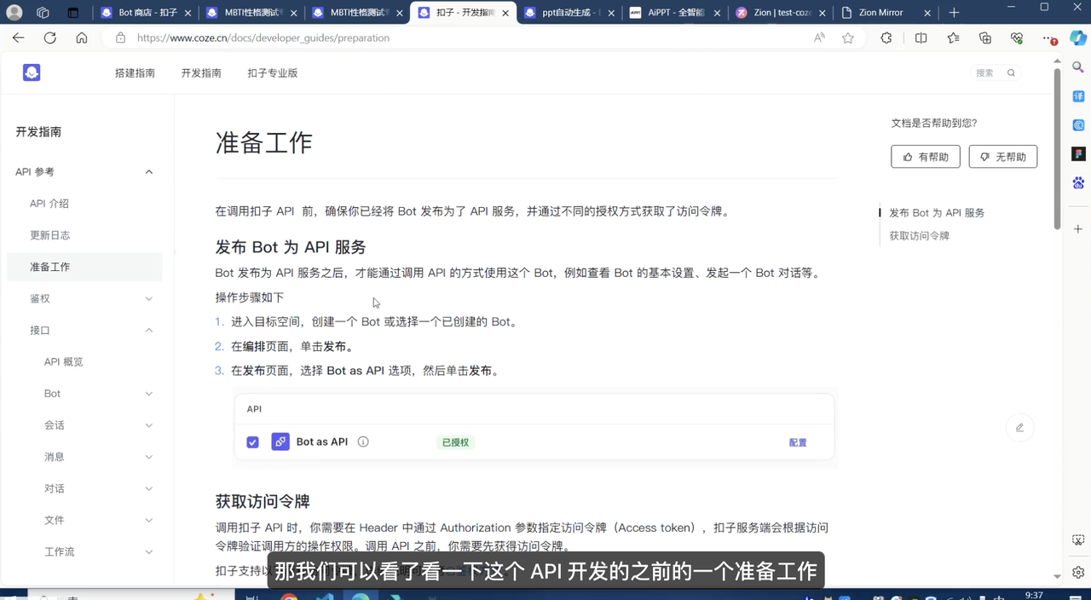Open 搭建指南 in top navigation

pos(135,73)
